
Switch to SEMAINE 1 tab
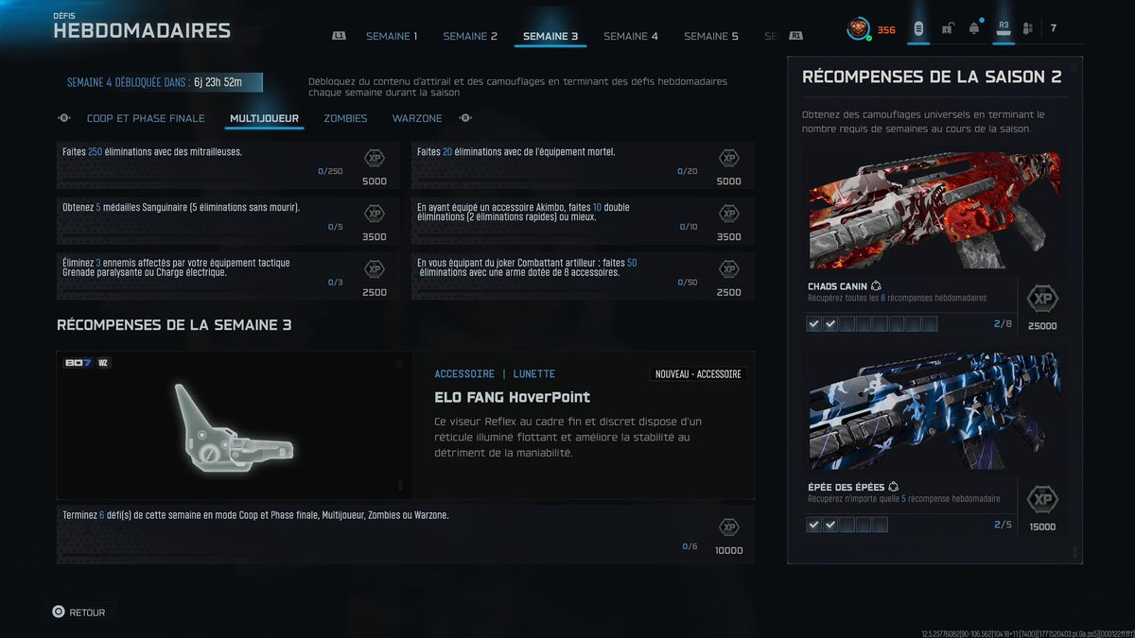[x=392, y=37]
